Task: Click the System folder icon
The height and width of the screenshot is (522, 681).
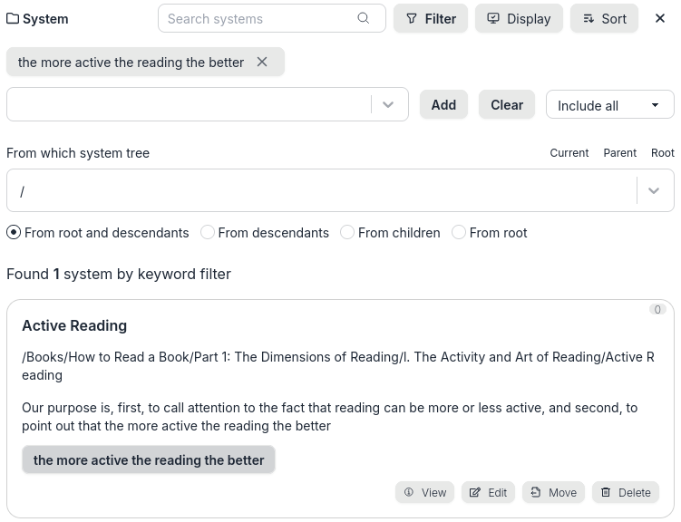Action: pyautogui.click(x=13, y=18)
